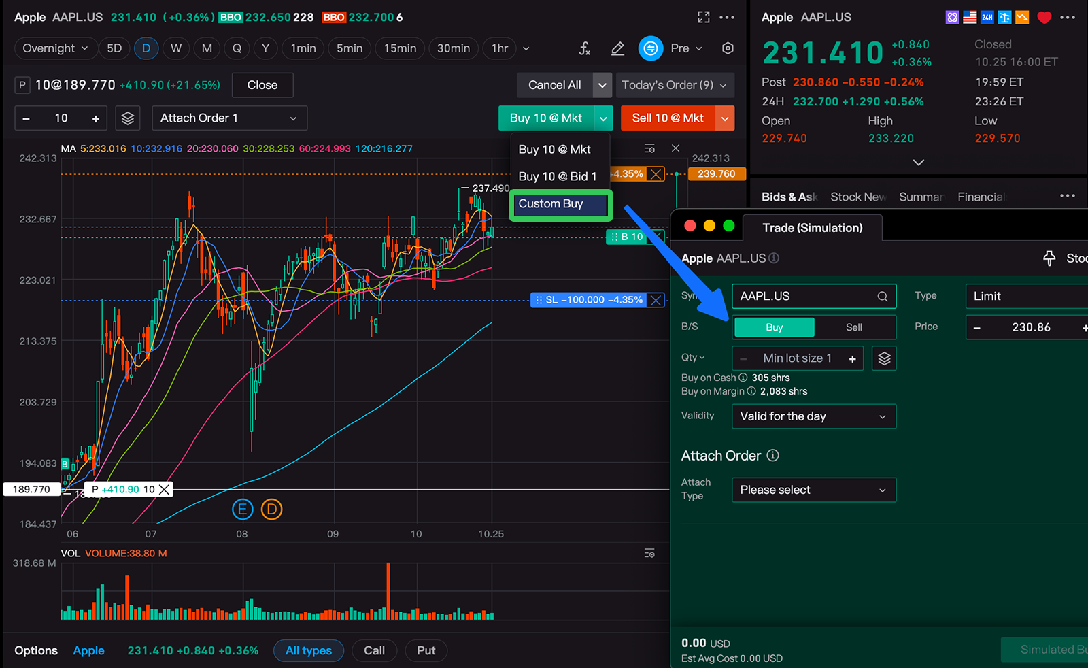Viewport: 1088px width, 668px height.
Task: Select the pencil drawing tool
Action: pos(617,48)
